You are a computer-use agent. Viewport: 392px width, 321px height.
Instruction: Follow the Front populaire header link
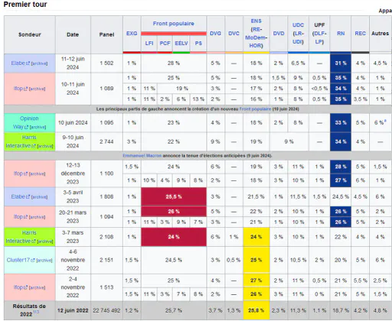point(174,24)
